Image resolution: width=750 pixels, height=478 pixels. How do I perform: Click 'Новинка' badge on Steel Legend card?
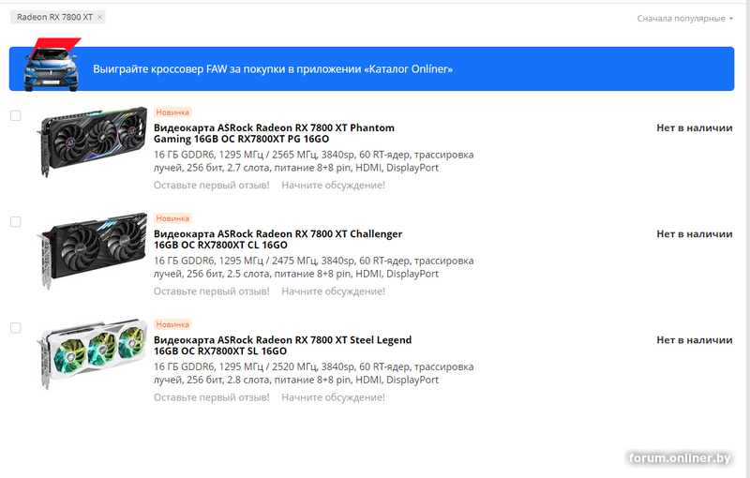172,324
